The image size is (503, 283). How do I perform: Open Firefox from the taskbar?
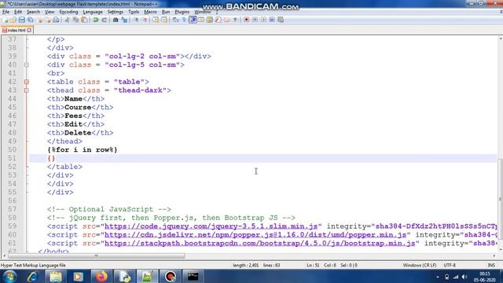coord(101,276)
